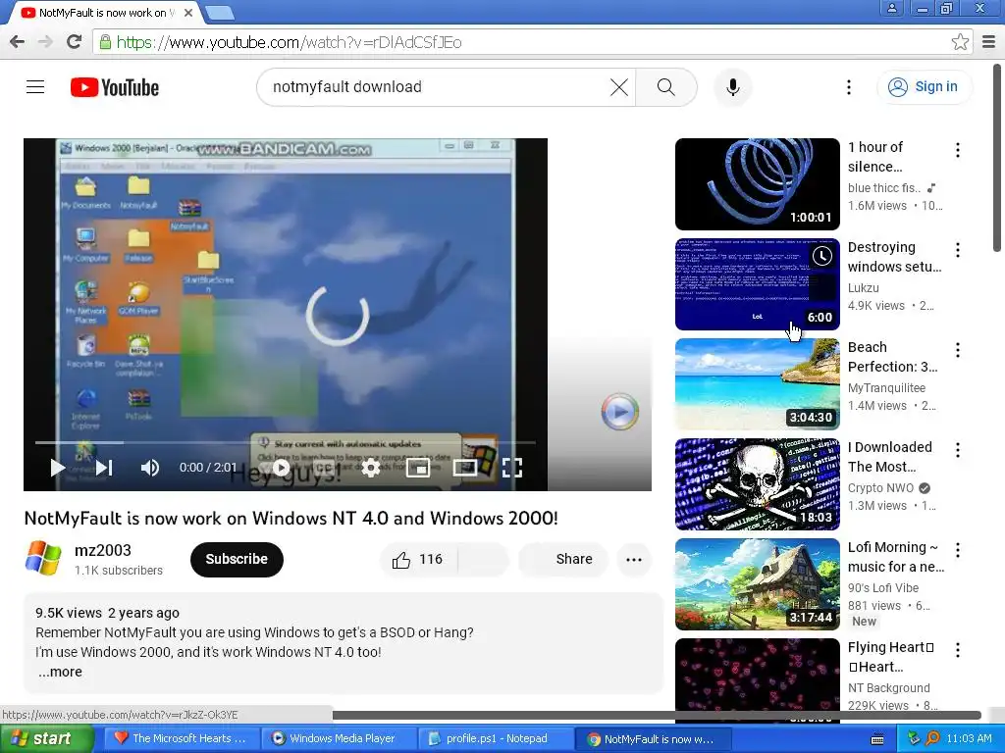Close the NotMyFault browser tab

(x=188, y=13)
